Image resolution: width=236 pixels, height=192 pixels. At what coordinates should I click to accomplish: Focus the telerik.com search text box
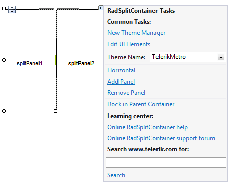[x=166, y=163]
